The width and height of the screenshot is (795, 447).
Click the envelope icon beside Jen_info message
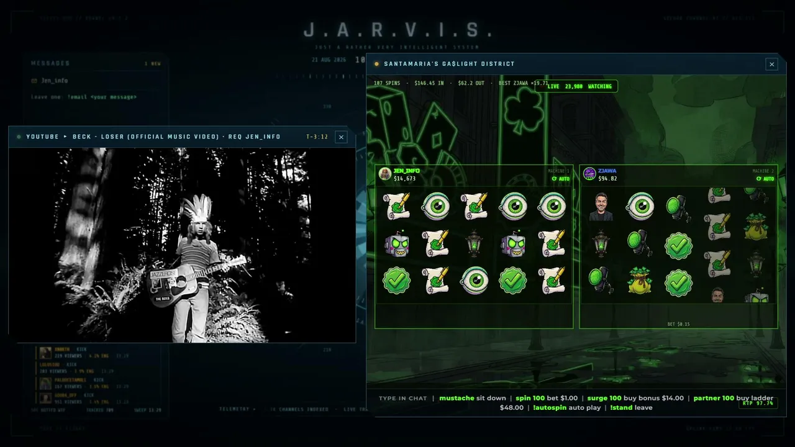tap(34, 81)
